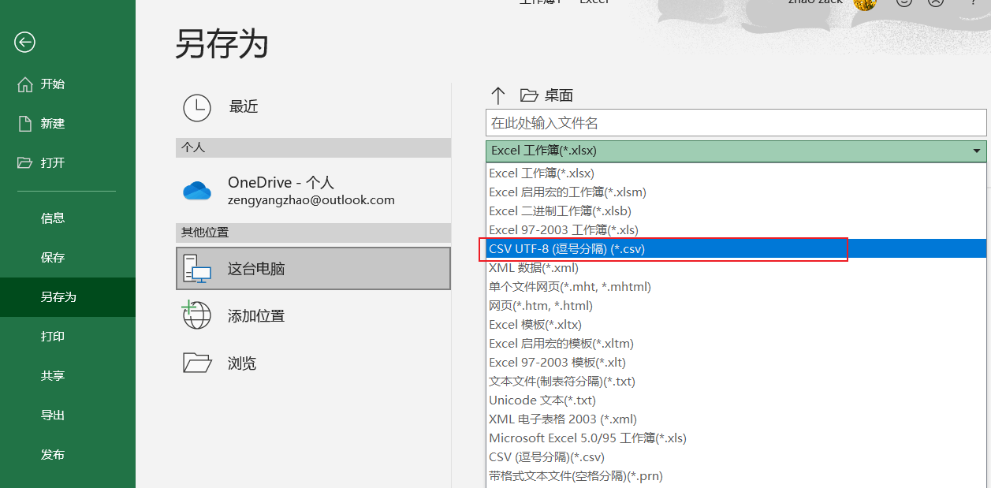Click the Excel 工作簿(*.xlsx) combo box
Screen dimensions: 991x488
pos(736,151)
